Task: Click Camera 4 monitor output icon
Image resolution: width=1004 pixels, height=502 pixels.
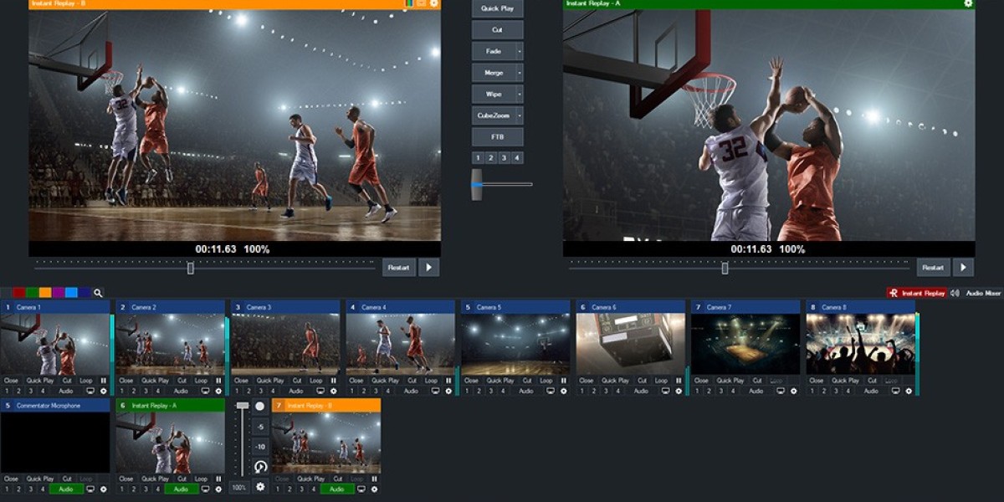Action: pos(436,391)
